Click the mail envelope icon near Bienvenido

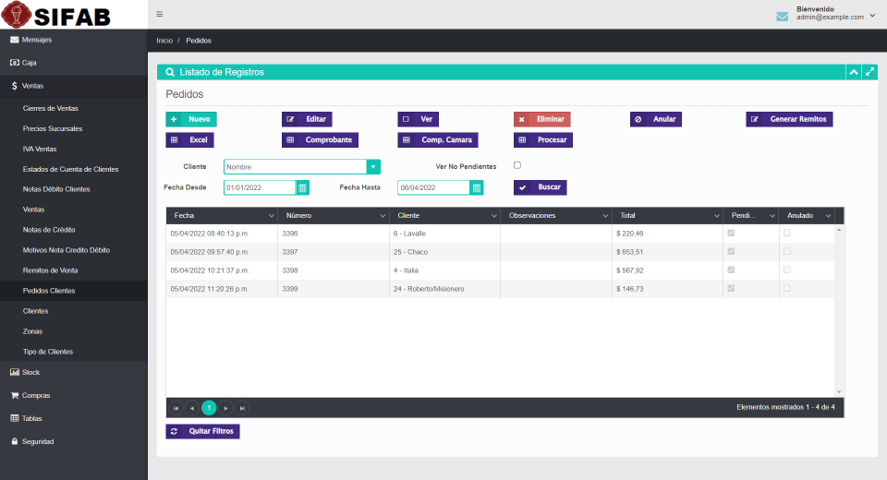click(x=782, y=17)
